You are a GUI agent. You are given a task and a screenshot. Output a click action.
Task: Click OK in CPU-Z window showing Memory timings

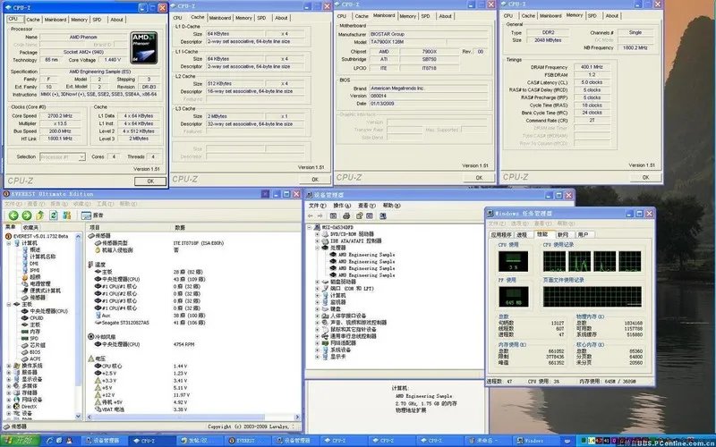(645, 177)
